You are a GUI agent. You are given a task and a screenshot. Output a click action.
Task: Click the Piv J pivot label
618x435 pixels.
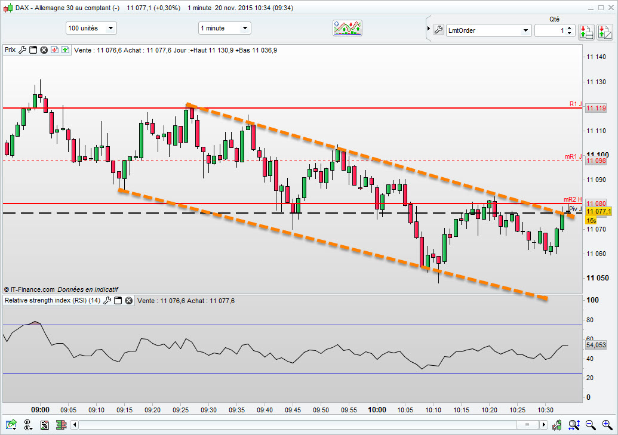click(x=576, y=209)
